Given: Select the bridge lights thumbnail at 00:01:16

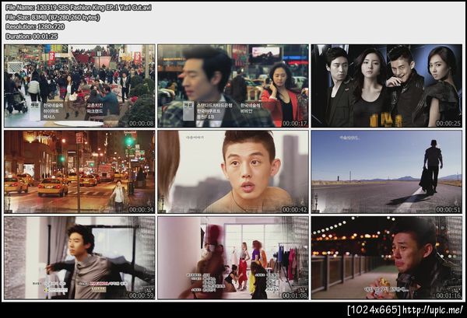Looking at the screenshot, I should tap(387, 257).
